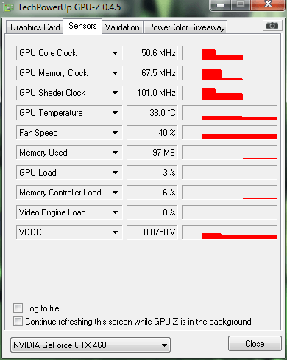Open the Validation tab
287x360 pixels.
[x=122, y=27]
